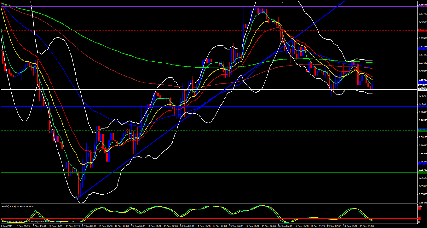Select the green 0.8570 price label

422,172
